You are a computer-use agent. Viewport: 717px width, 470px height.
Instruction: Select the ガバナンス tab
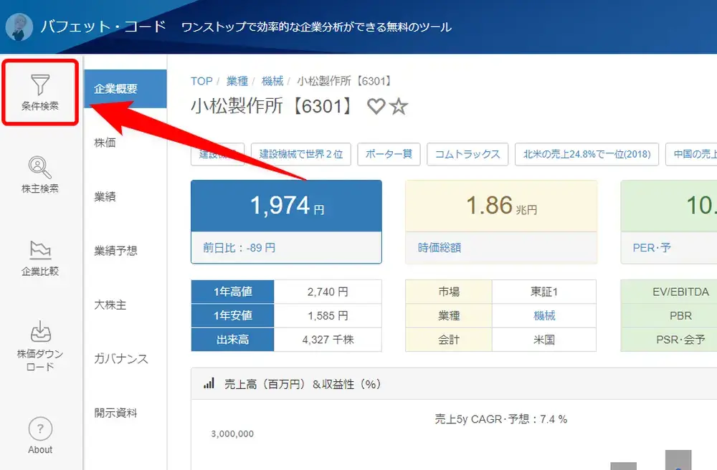(x=121, y=358)
